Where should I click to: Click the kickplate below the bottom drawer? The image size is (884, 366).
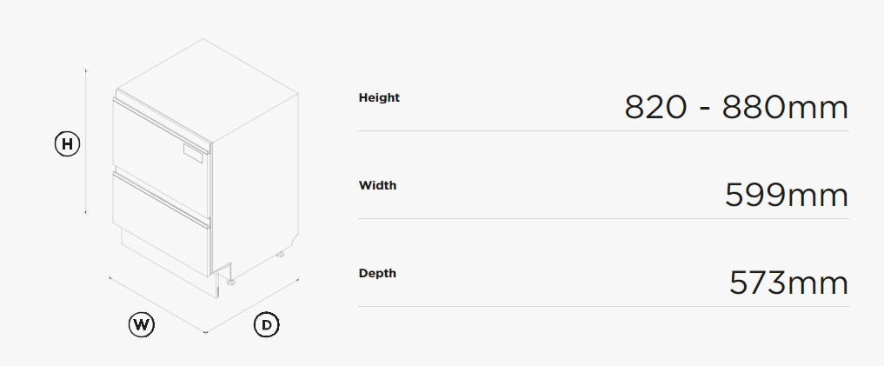point(169,265)
